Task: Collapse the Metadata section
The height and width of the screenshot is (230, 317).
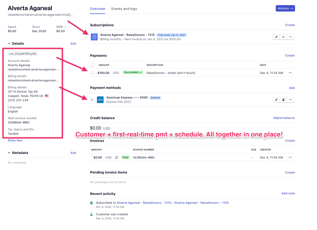Action: (x=9, y=153)
